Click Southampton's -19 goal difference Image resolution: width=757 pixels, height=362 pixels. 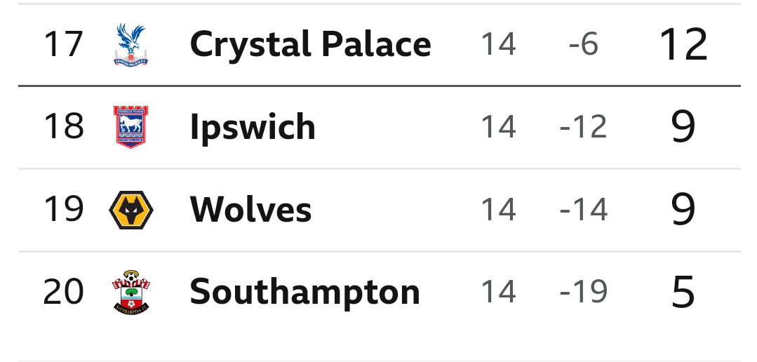(x=583, y=293)
